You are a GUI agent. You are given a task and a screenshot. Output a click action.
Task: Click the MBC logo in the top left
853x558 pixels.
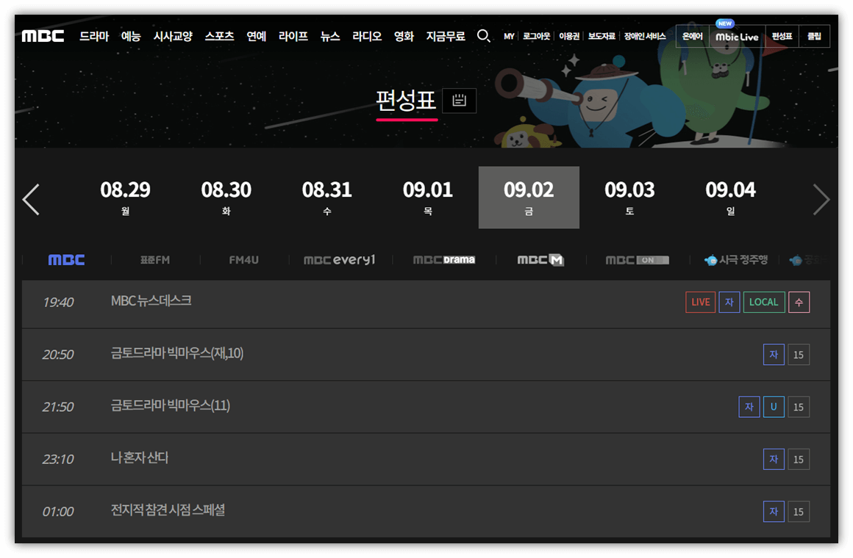click(42, 36)
